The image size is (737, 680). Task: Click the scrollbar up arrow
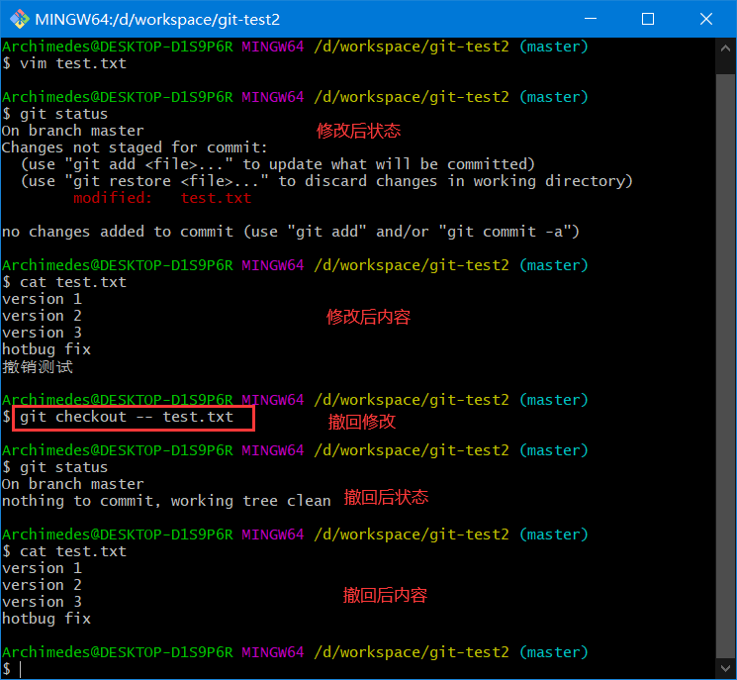coord(725,48)
